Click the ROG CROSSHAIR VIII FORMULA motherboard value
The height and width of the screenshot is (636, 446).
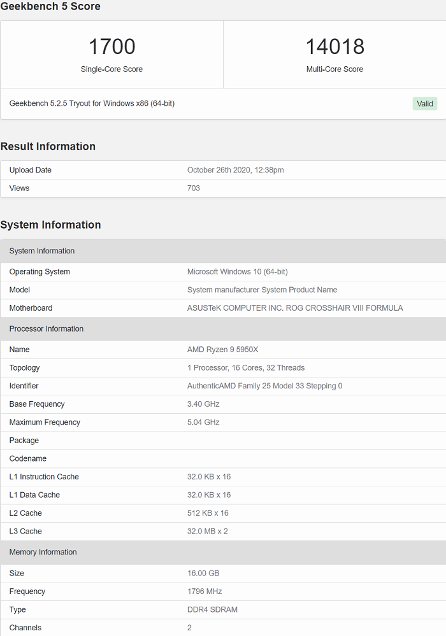[x=295, y=308]
